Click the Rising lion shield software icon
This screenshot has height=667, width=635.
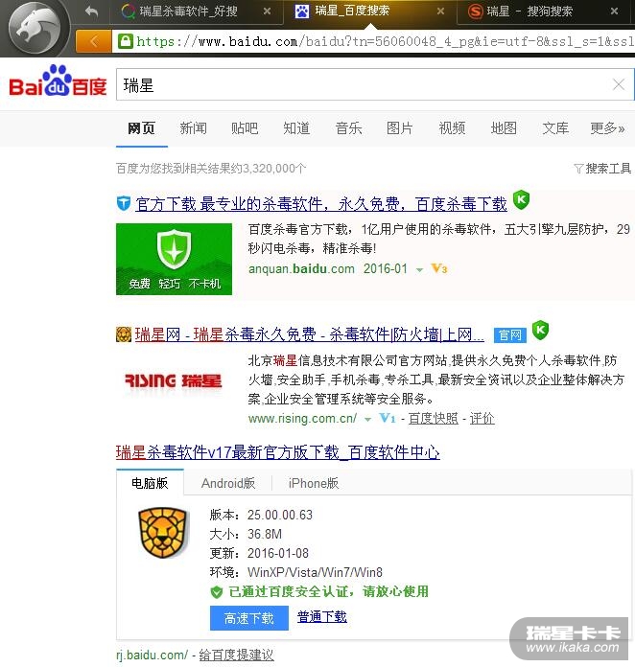tap(163, 533)
